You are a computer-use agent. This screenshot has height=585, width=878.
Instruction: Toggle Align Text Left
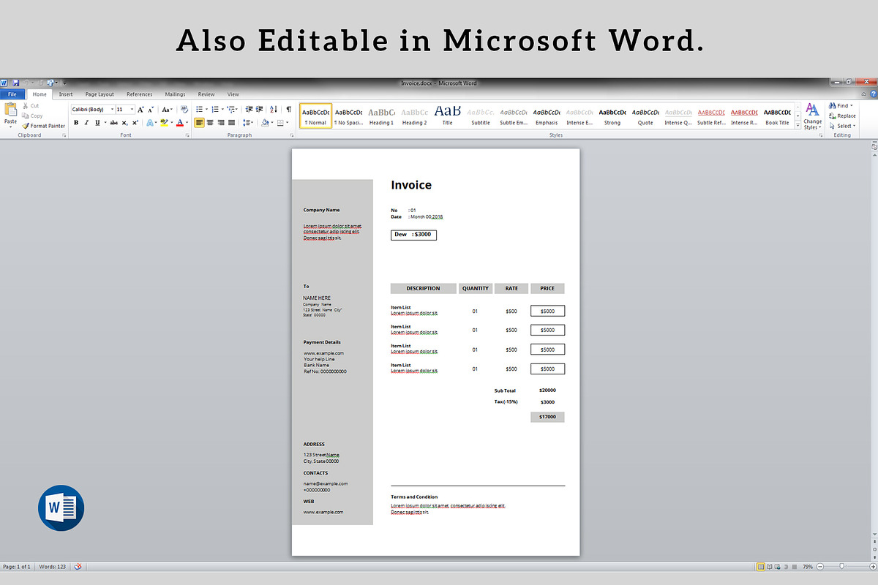[x=200, y=123]
